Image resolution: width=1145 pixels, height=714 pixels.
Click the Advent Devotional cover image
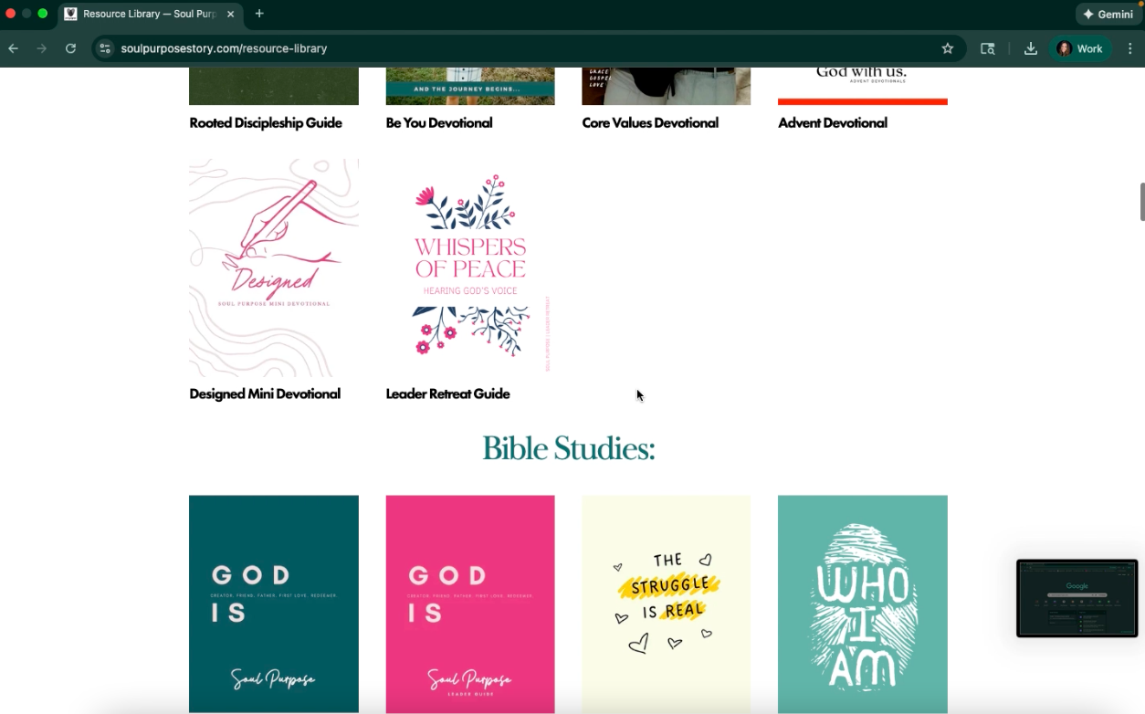point(863,86)
